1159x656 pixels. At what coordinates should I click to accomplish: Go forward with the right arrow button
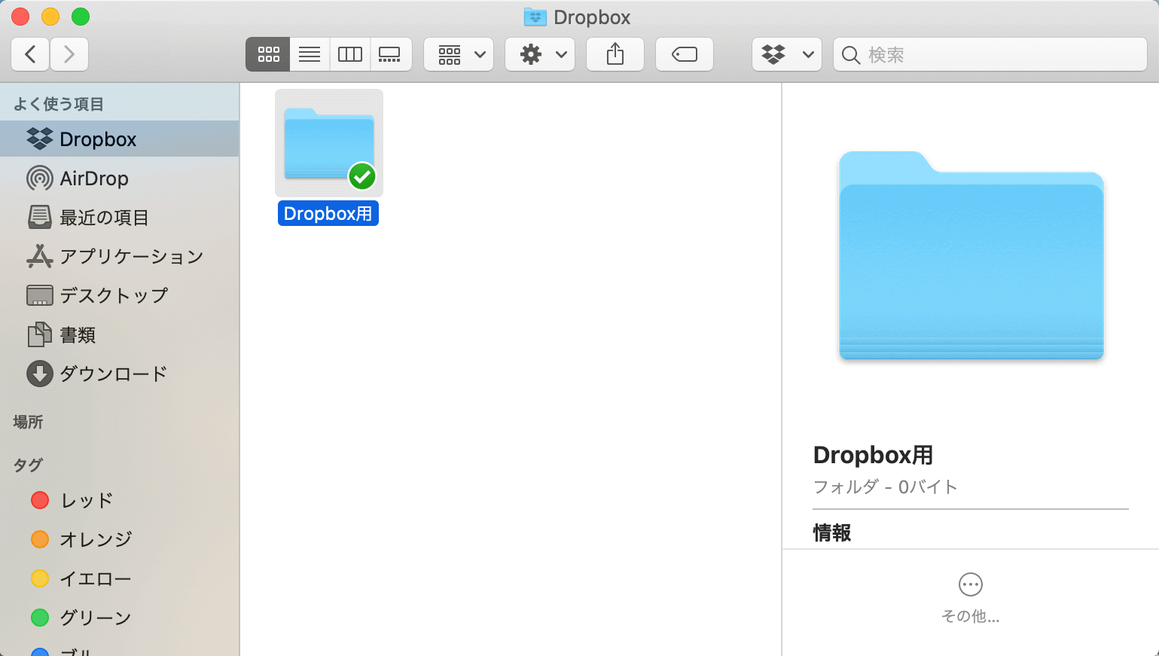[x=69, y=54]
